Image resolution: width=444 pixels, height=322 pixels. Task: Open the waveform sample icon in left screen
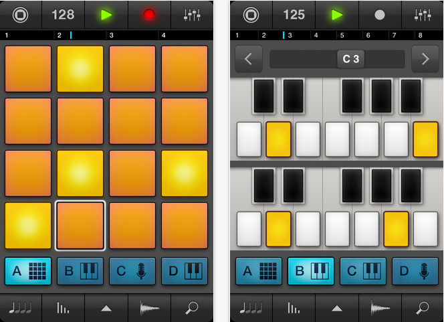pos(149,308)
